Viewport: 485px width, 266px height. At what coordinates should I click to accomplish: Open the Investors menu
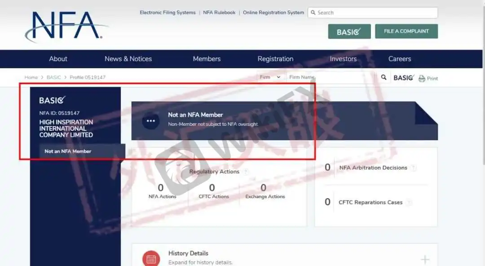343,59
